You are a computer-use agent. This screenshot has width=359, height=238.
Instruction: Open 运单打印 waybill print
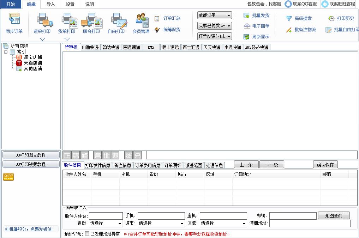pos(42,23)
